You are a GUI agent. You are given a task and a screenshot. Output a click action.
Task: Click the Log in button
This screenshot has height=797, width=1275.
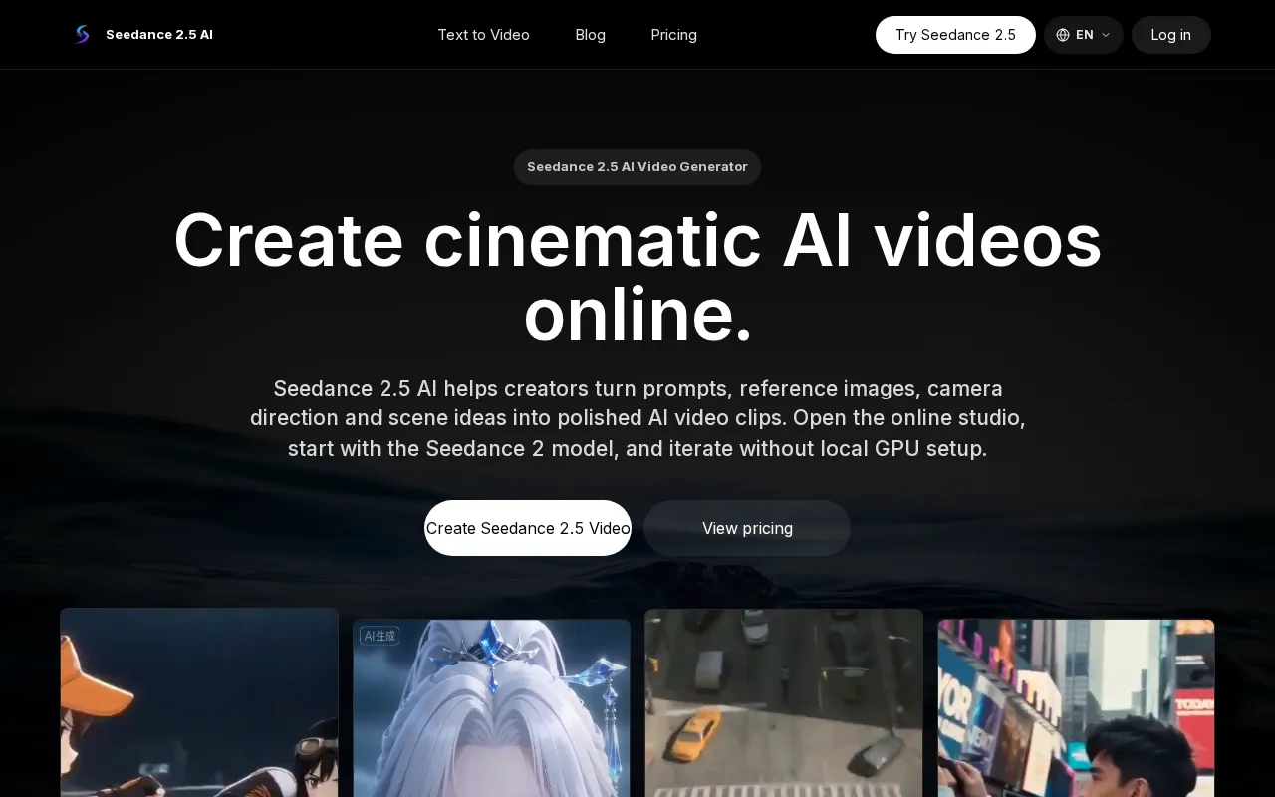point(1170,35)
